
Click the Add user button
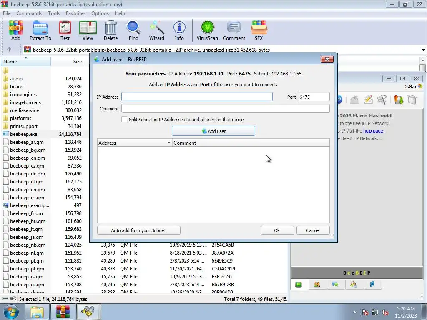213,131
